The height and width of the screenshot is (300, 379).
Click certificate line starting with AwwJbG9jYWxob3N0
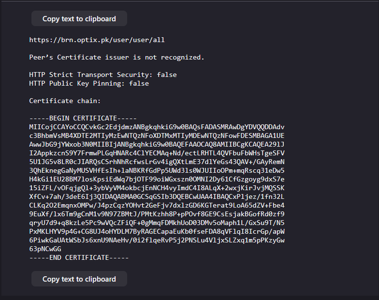[157, 144]
